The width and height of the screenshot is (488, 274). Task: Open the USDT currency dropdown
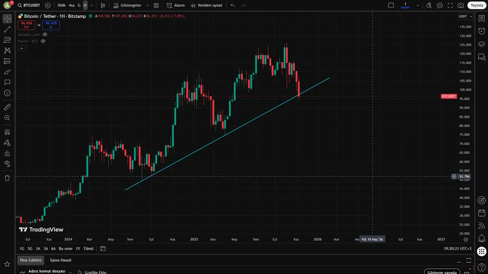pos(465,17)
